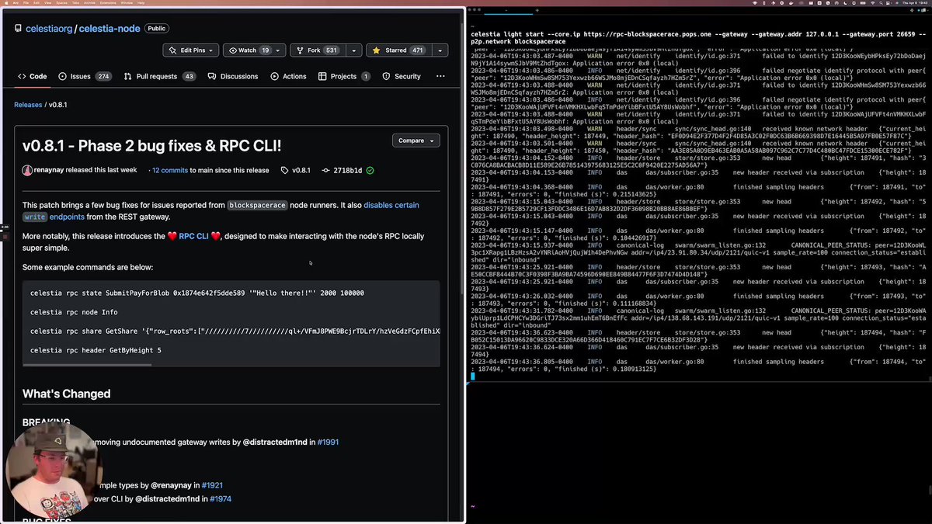Screen dimensions: 932x524
Task: Open the Compare dropdown
Action: [416, 141]
